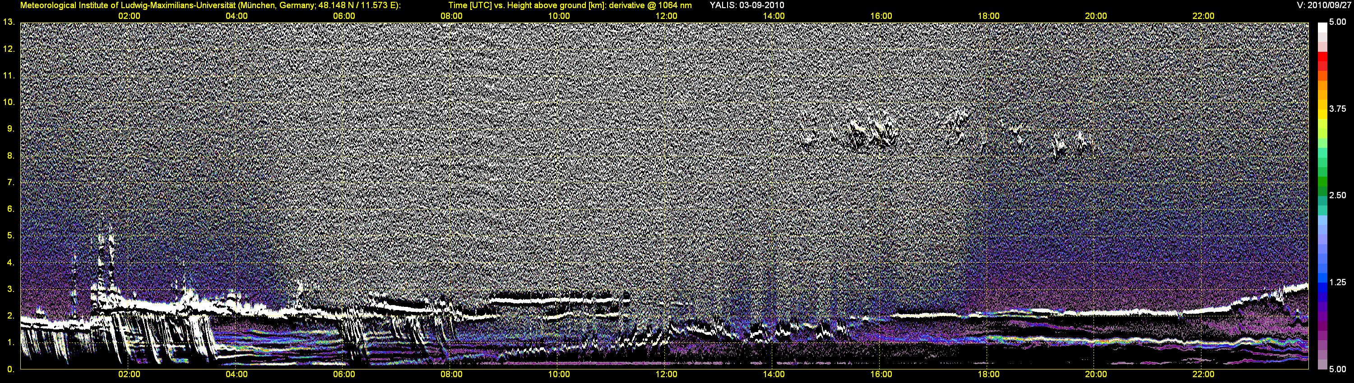Click the Meteorological Institute of Ludwig-Maximilians-Universität title
The width and height of the screenshot is (1354, 383).
click(x=127, y=5)
